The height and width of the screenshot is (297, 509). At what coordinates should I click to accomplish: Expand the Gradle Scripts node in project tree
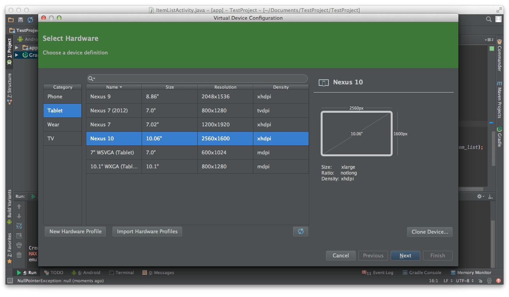point(16,55)
